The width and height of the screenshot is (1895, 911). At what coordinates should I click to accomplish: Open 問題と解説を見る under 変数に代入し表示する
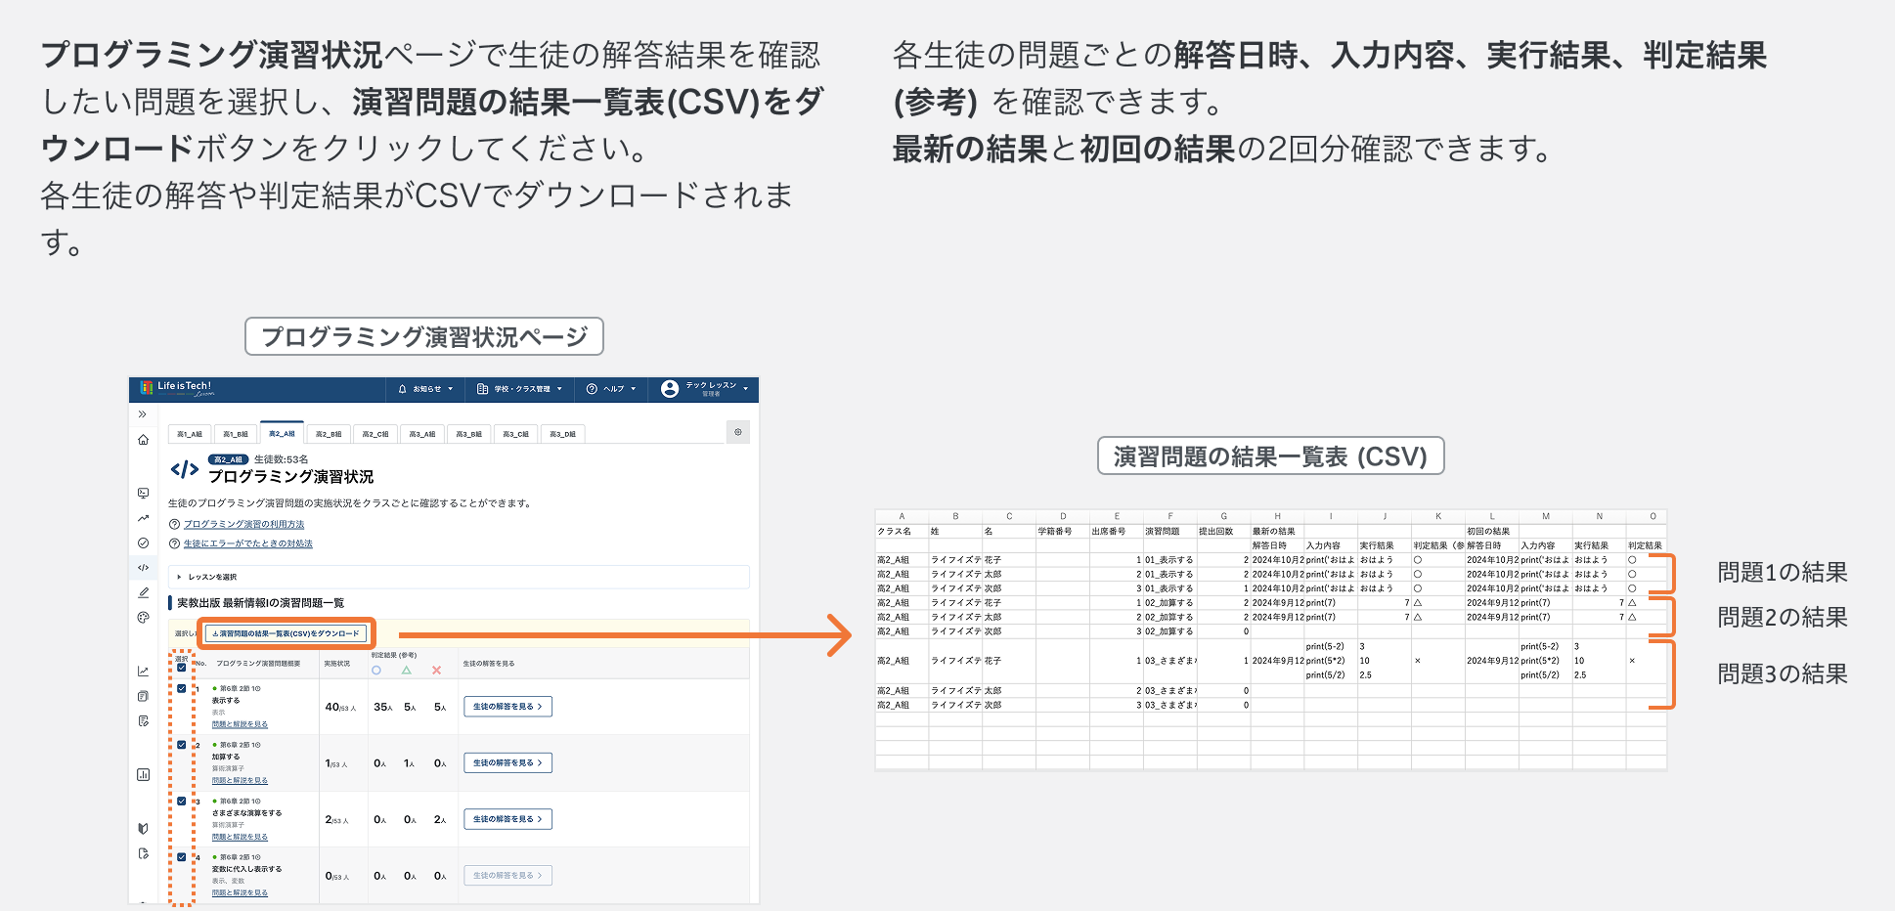click(240, 892)
